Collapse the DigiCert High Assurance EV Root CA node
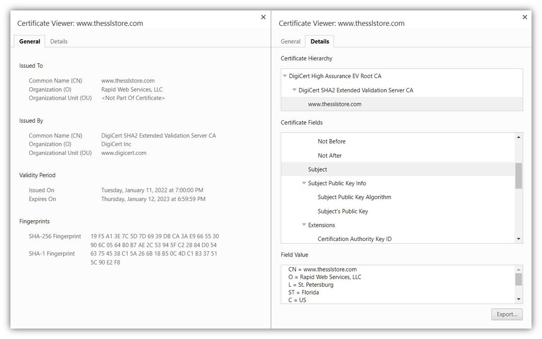 click(x=285, y=76)
